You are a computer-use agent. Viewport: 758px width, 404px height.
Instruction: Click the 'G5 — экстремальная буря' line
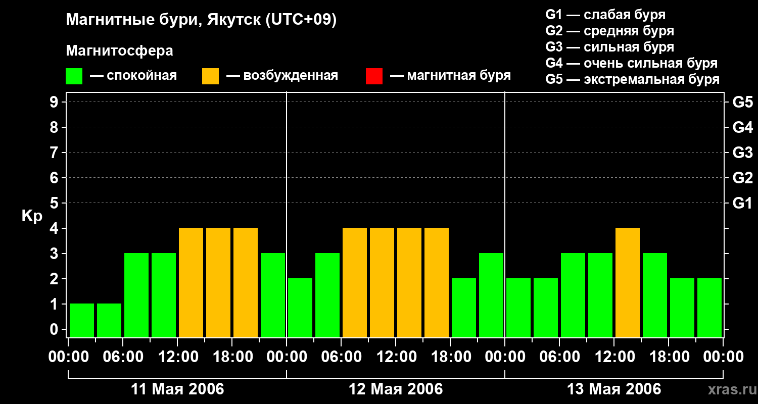pos(632,79)
